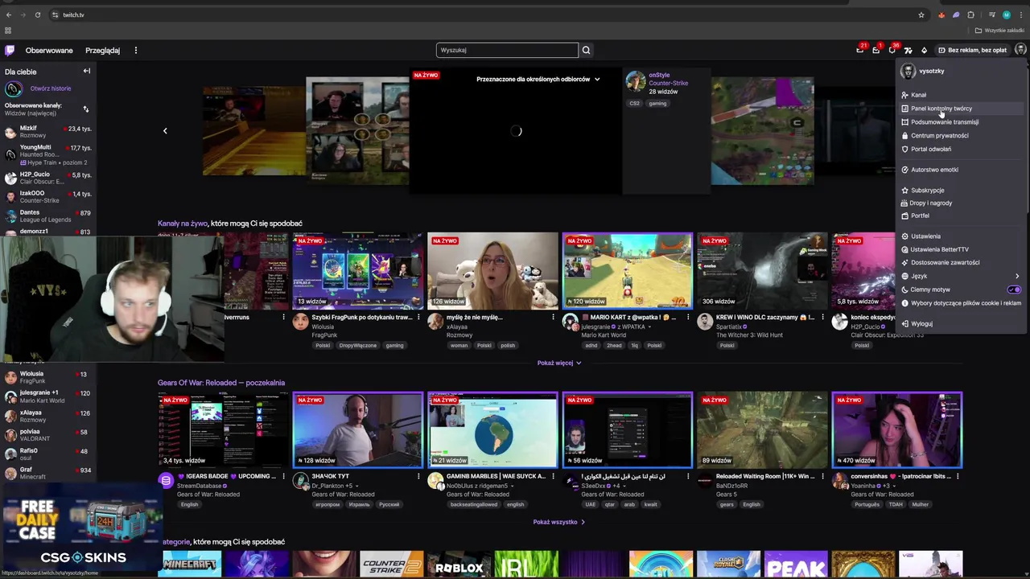This screenshot has height=579, width=1030.
Task: Change followed channels sort order icon
Action: (x=85, y=109)
